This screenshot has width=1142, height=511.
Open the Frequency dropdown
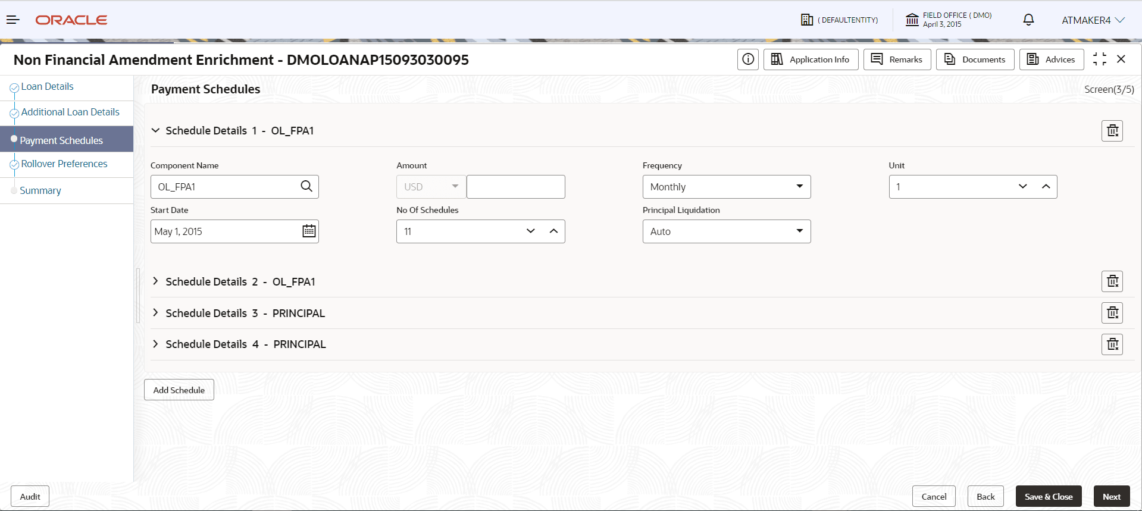[727, 187]
